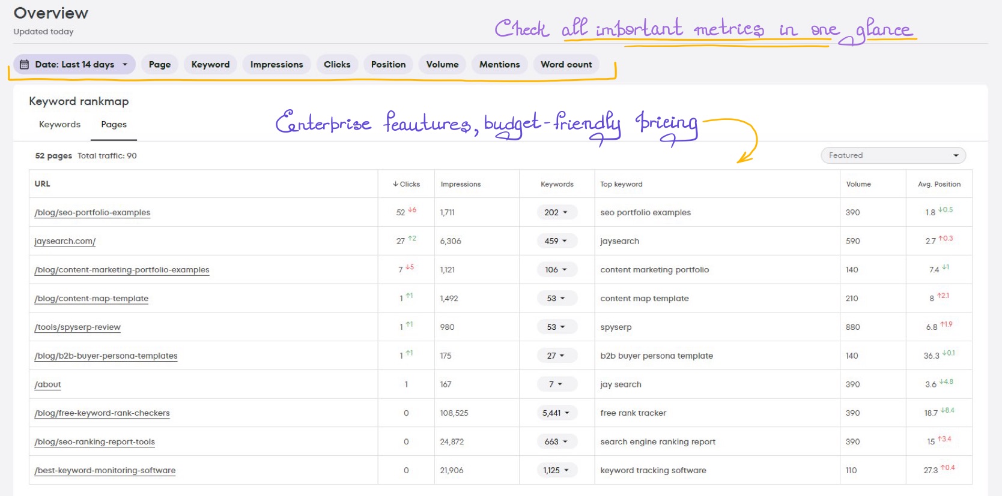Click 'content marketing portfolio' keyword cell
Image resolution: width=1002 pixels, height=496 pixels.
(654, 270)
